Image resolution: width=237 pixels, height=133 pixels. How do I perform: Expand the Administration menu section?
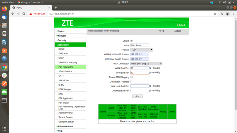tap(65, 126)
